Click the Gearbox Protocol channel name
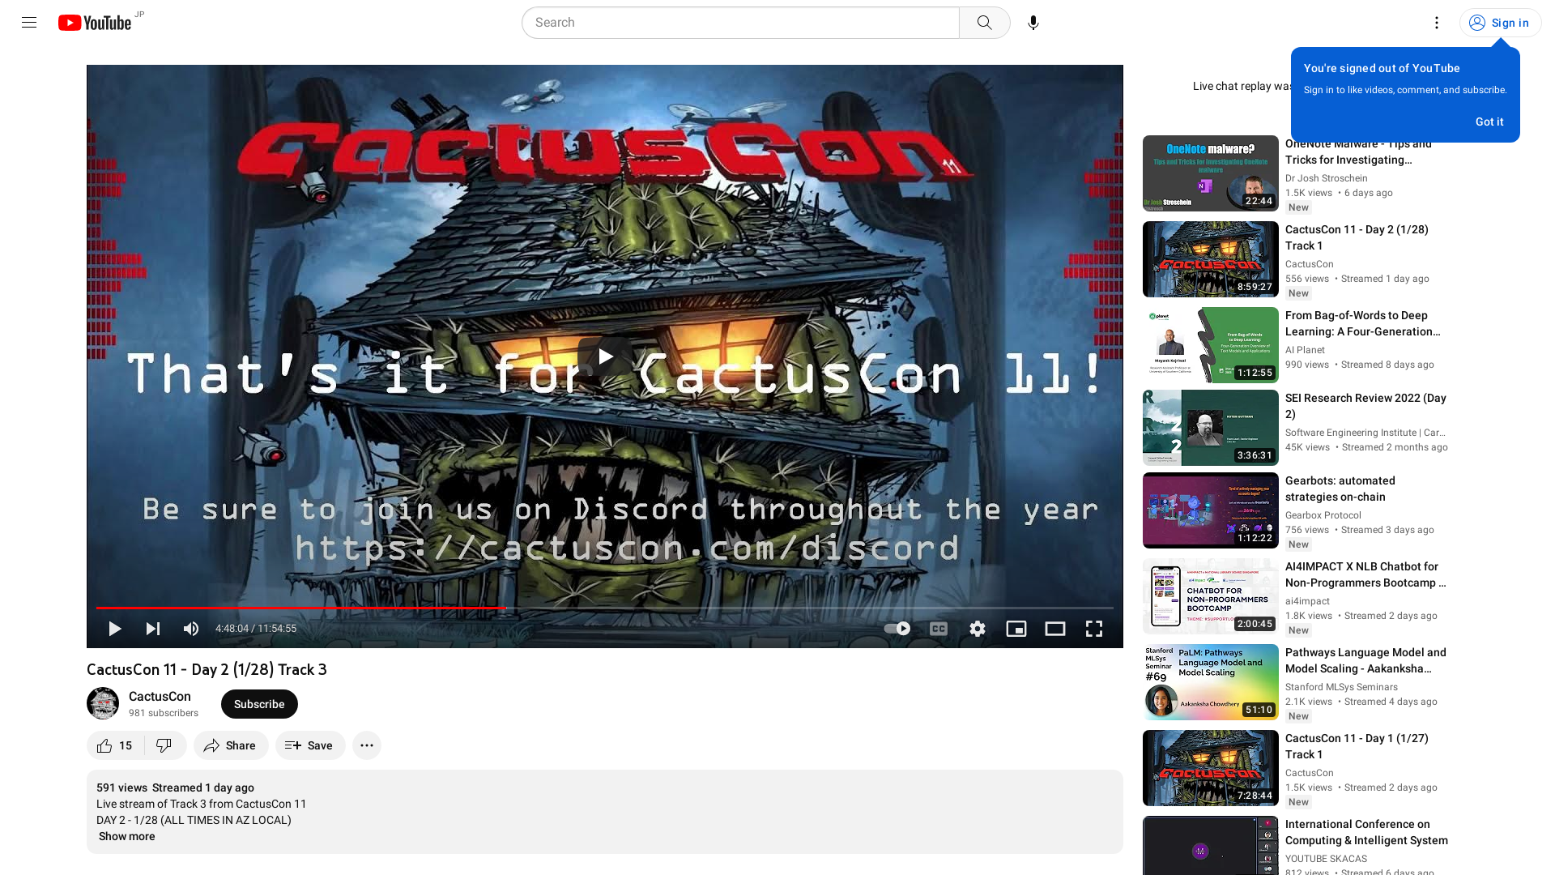The height and width of the screenshot is (875, 1555). coord(1323,515)
